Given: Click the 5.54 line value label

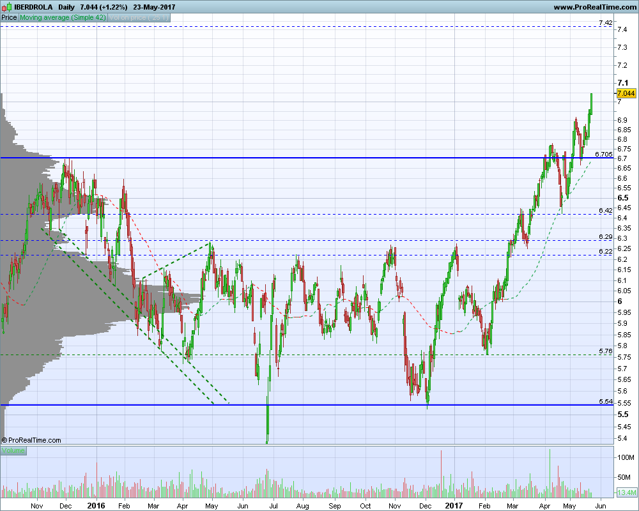Looking at the screenshot, I should coord(606,402).
